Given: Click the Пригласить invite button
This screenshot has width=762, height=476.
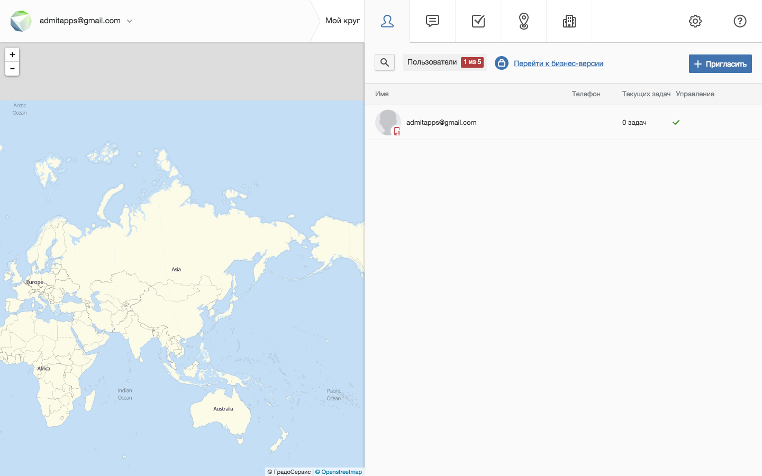Looking at the screenshot, I should 720,64.
